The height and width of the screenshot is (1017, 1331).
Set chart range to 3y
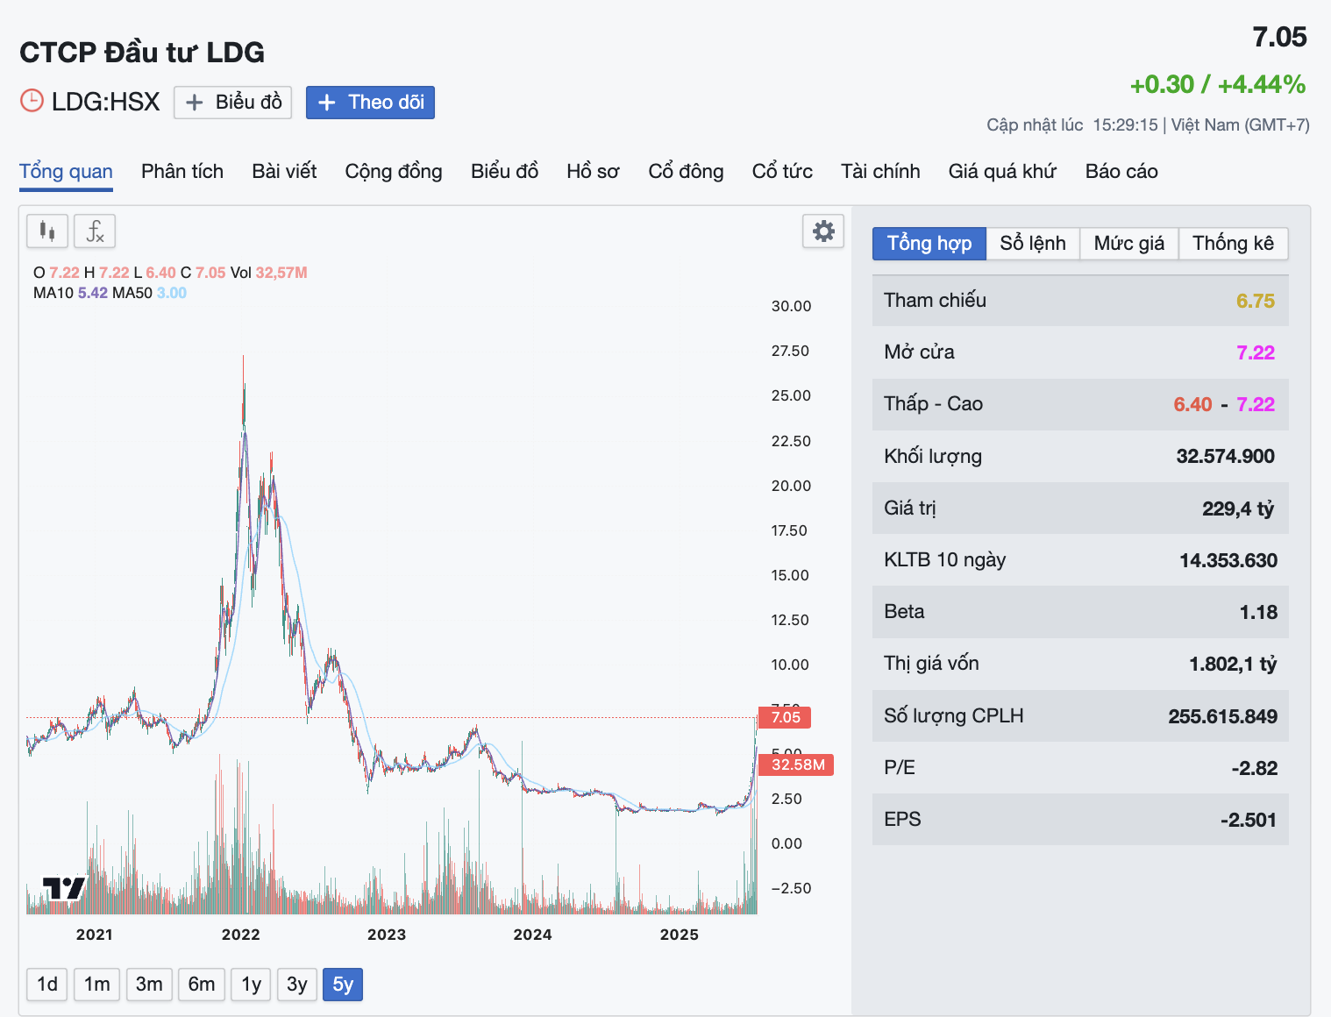[x=297, y=984]
